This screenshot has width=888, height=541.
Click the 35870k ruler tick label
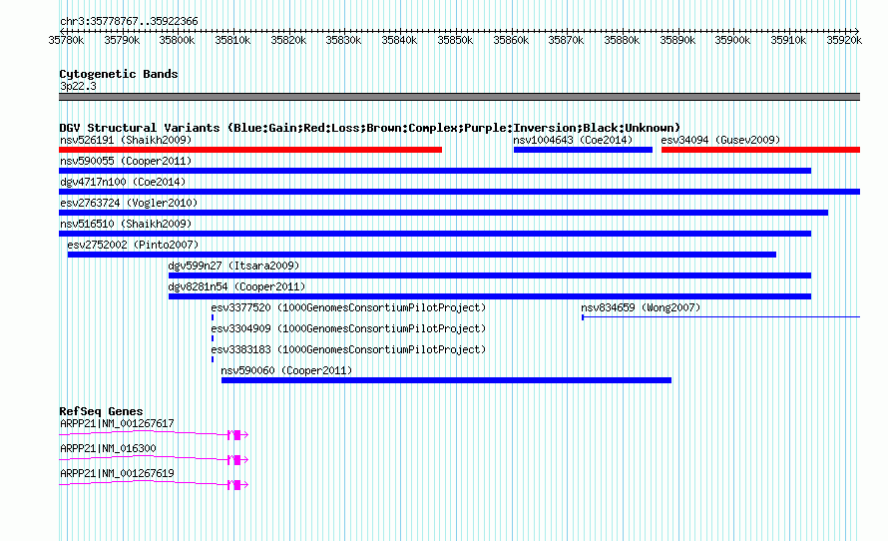pyautogui.click(x=566, y=40)
